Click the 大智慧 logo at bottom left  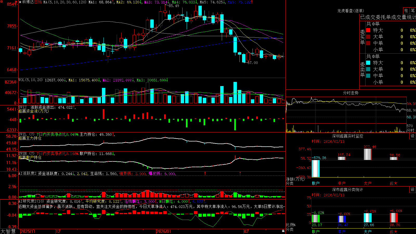[x=8, y=231]
